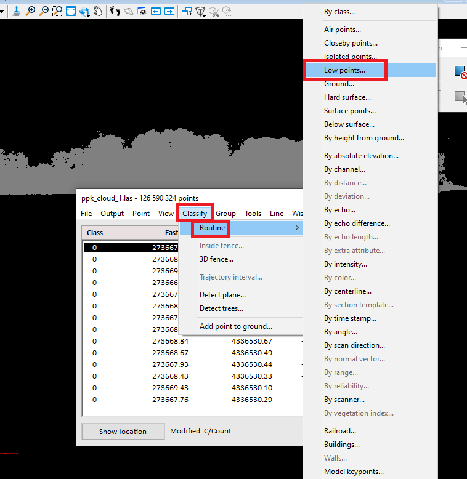
Task: Open the Classify menu
Action: click(195, 214)
